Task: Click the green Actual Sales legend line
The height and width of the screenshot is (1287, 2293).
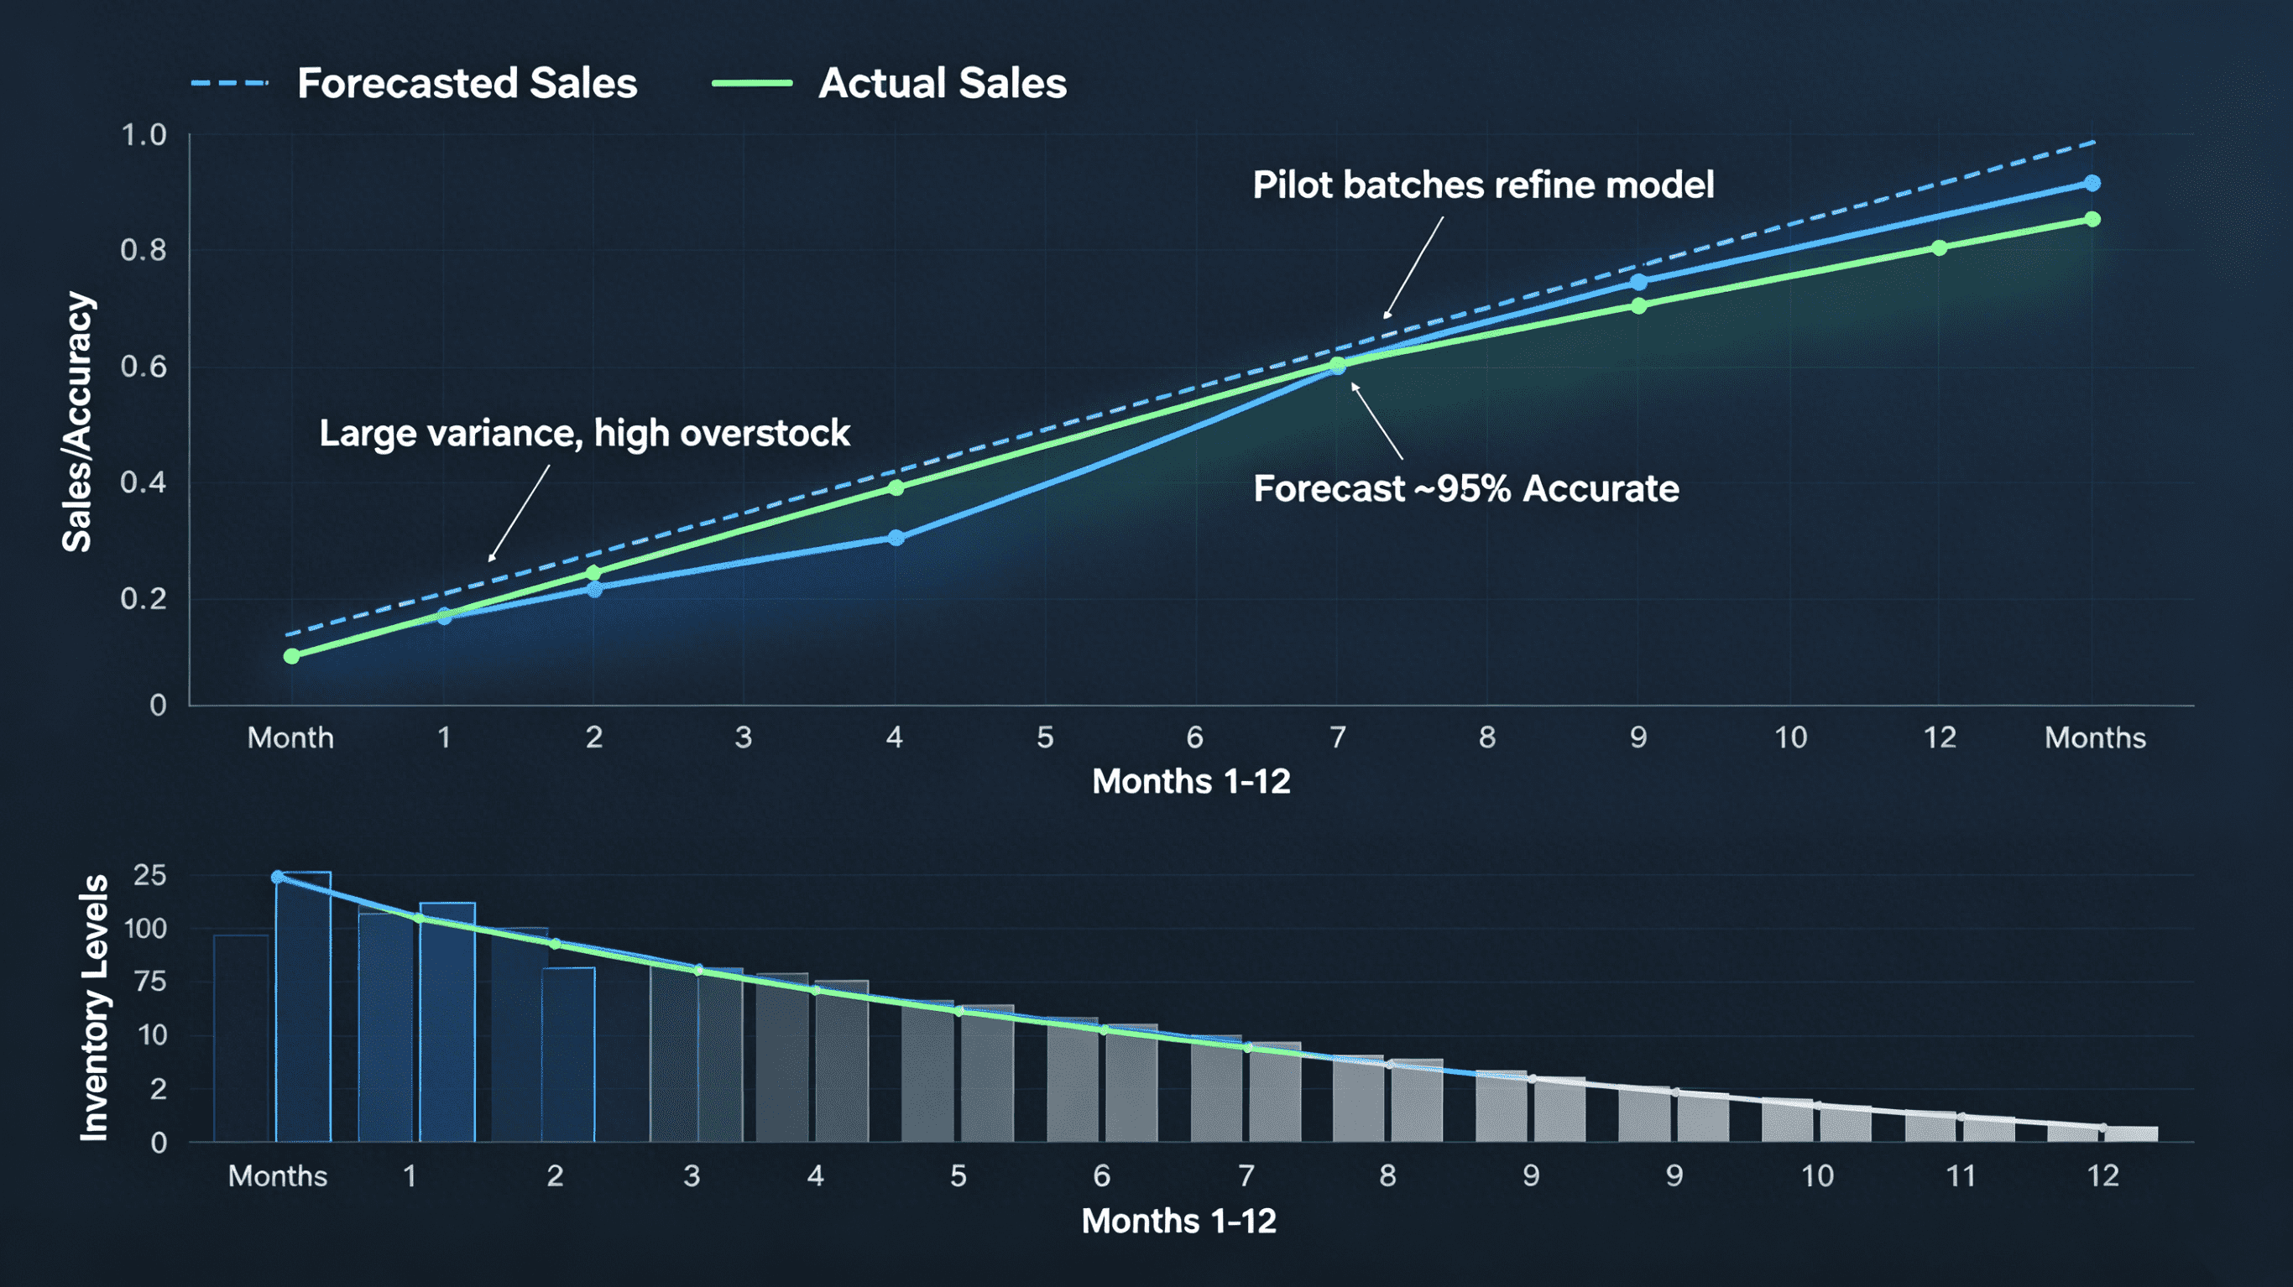Action: 752,84
